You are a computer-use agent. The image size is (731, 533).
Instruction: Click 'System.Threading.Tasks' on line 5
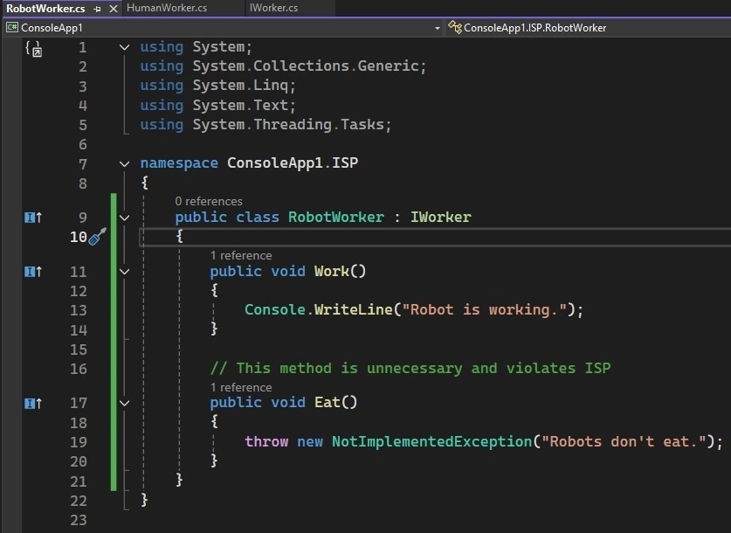pos(288,125)
